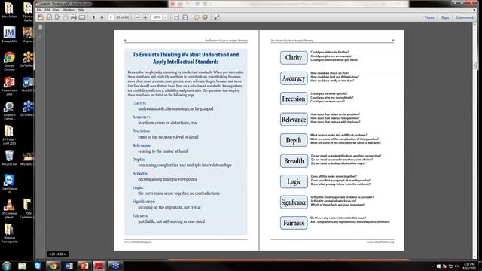Select the Webinar Powerpoints desktop folder

9,233
